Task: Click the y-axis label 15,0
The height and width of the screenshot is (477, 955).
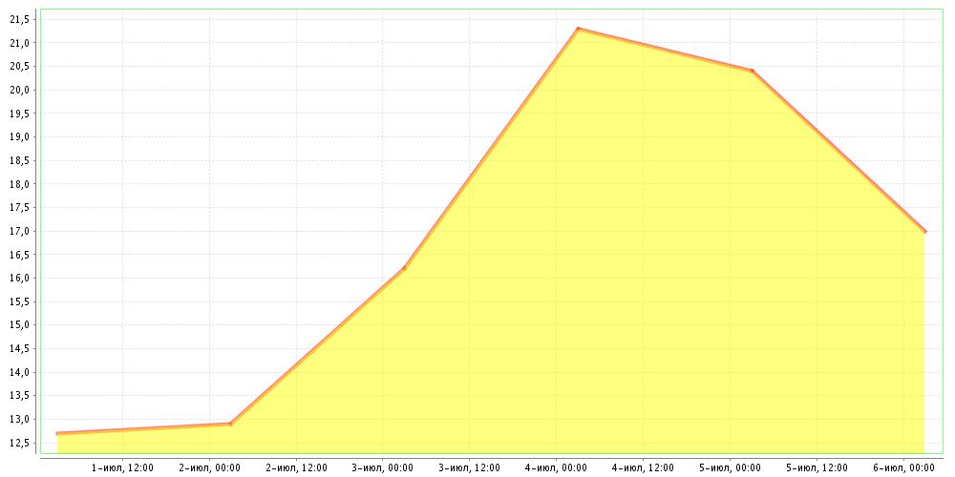Action: [20, 325]
